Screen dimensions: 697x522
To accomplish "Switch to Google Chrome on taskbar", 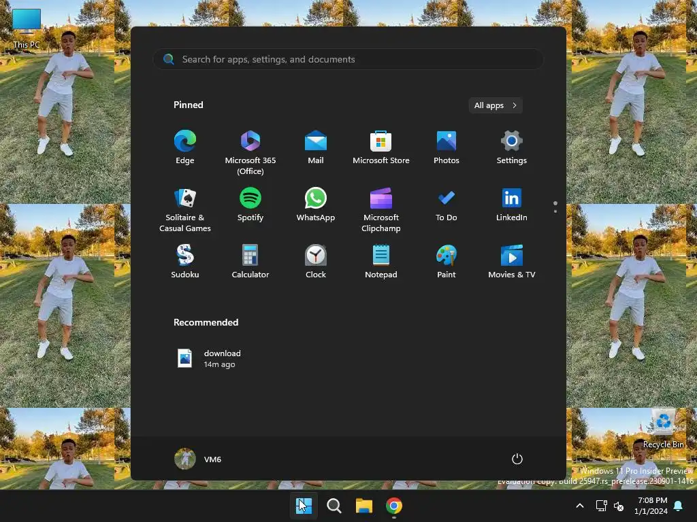I will (x=394, y=506).
